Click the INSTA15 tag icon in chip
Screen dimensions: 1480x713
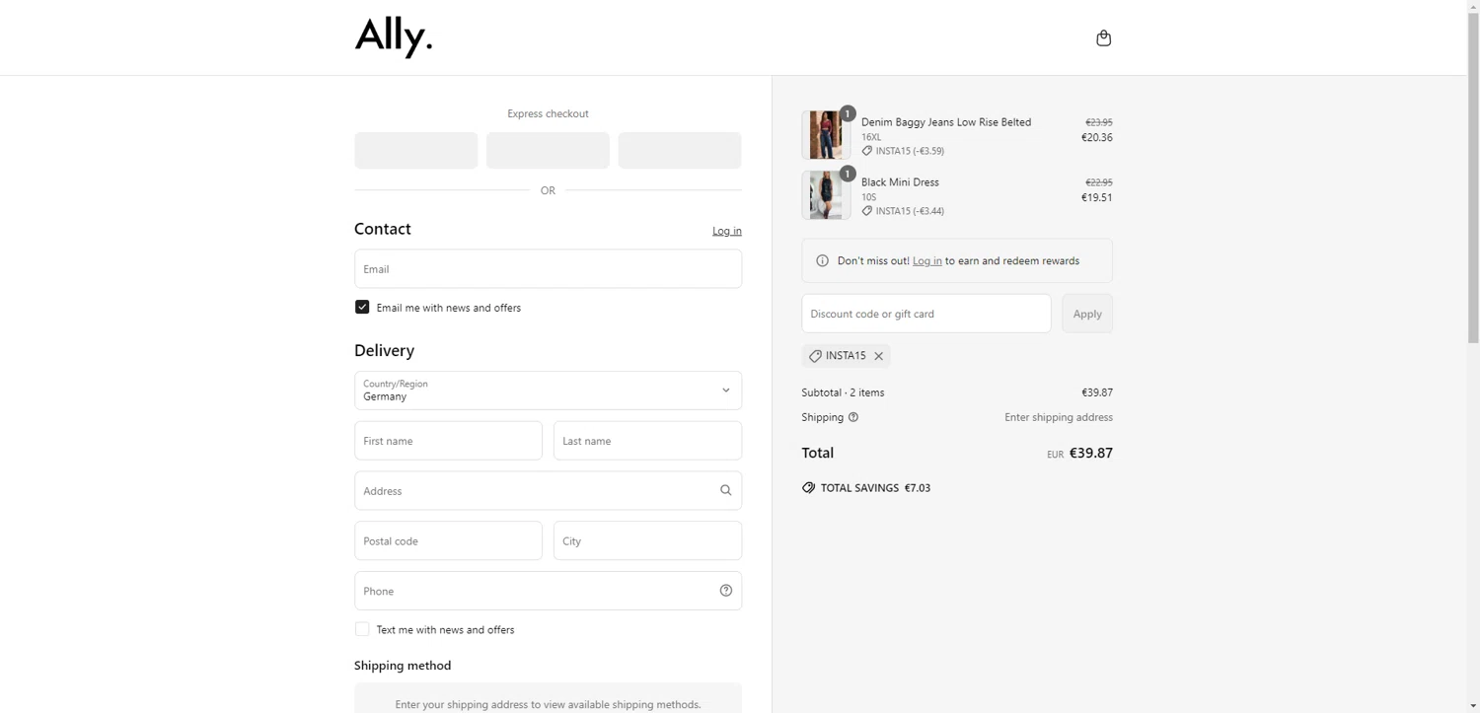coord(815,356)
